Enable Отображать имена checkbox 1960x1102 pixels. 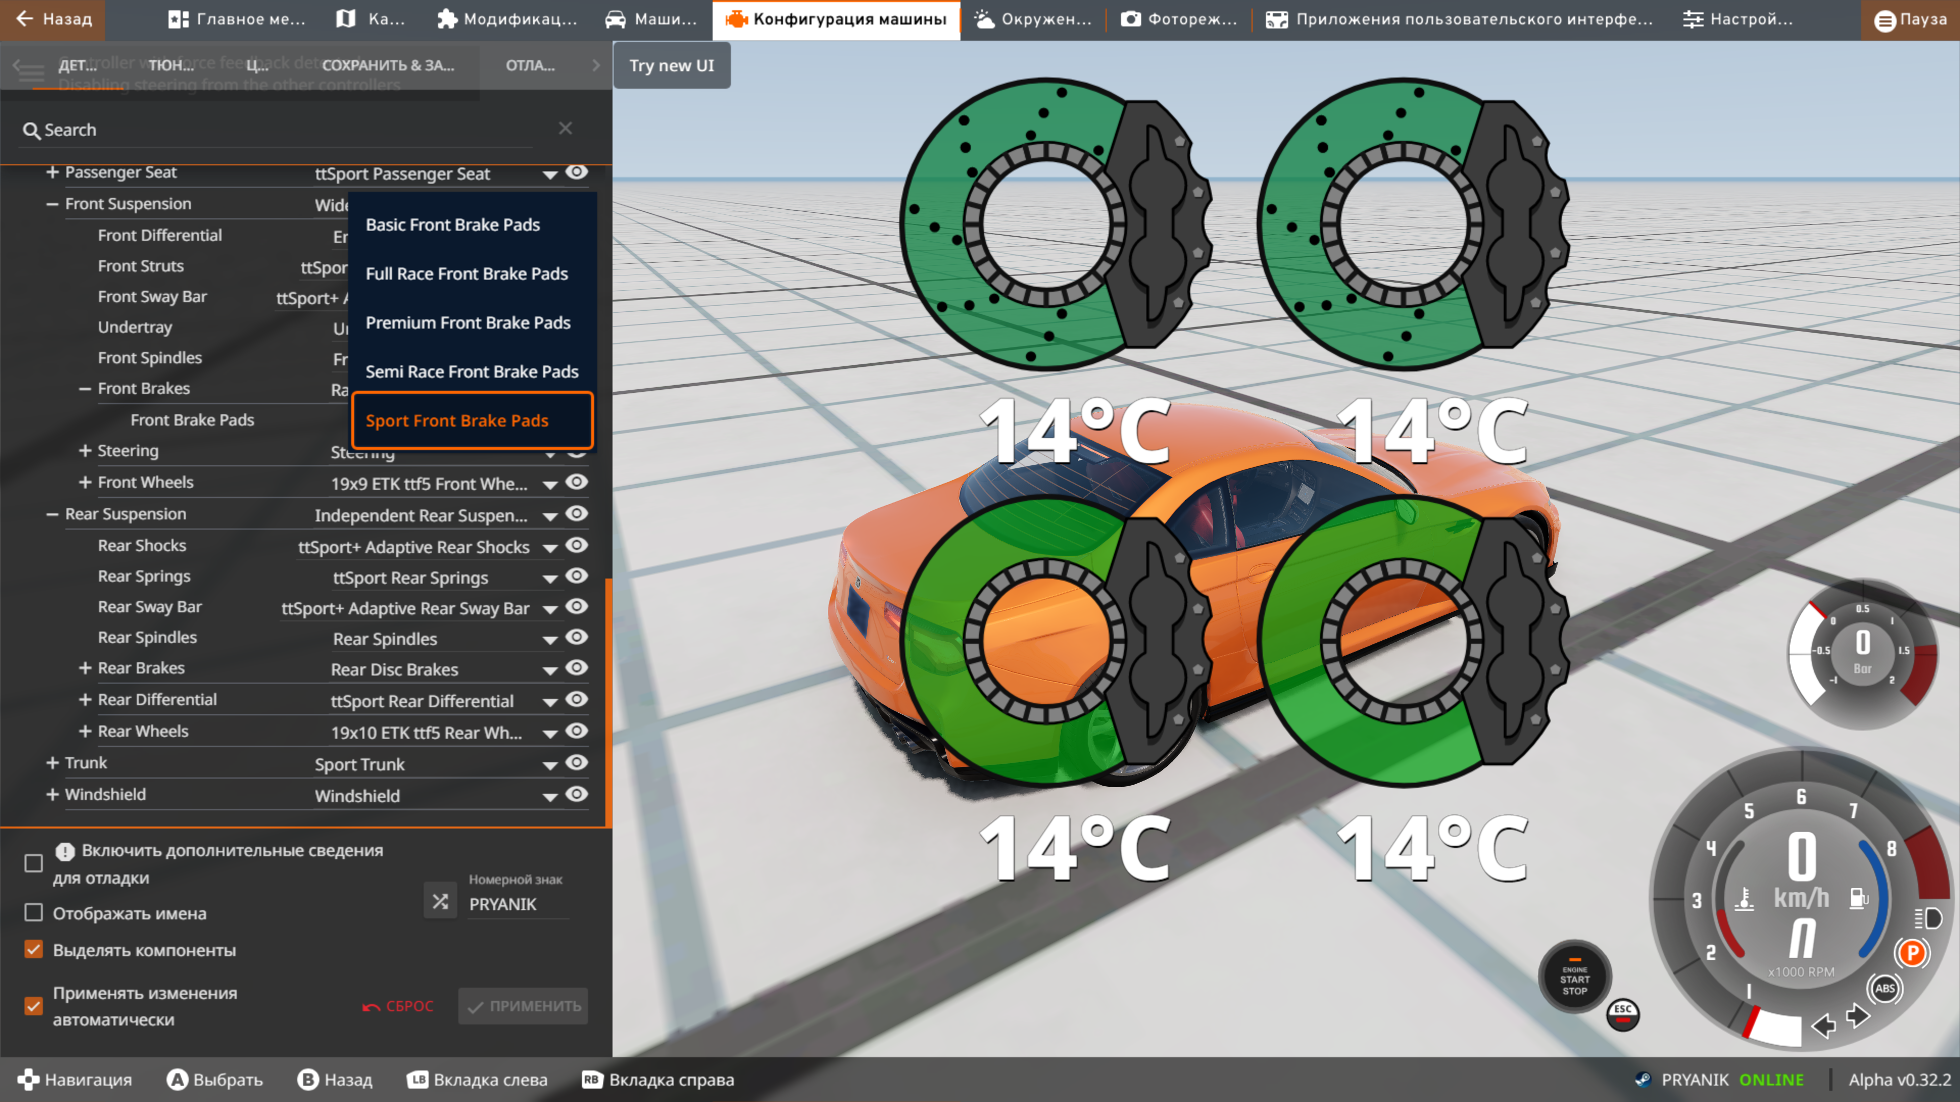click(34, 913)
